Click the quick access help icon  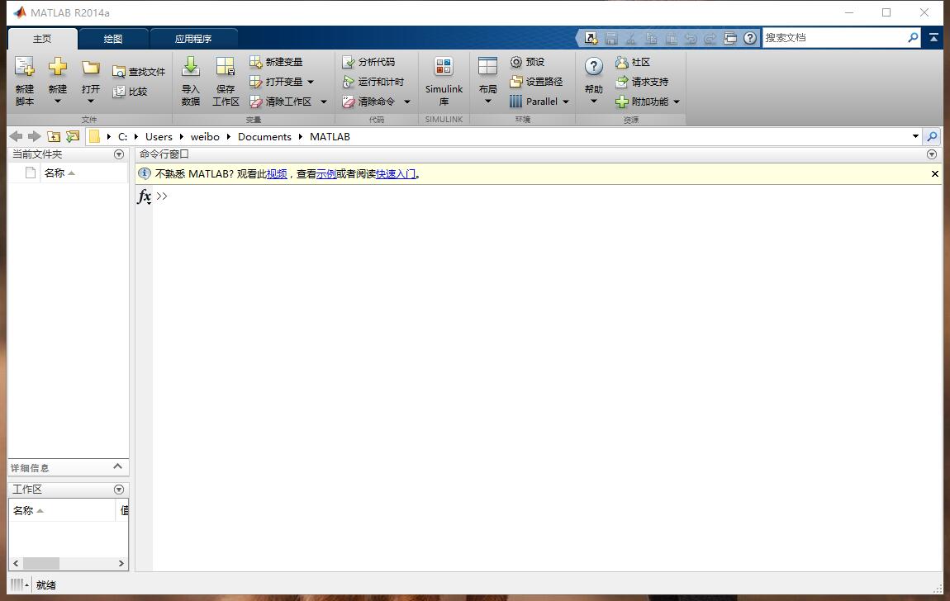point(750,38)
